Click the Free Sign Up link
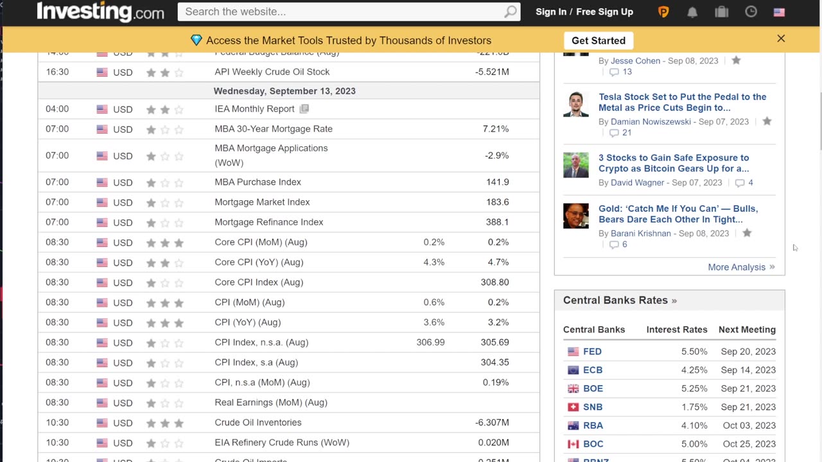The width and height of the screenshot is (822, 462). tap(604, 12)
